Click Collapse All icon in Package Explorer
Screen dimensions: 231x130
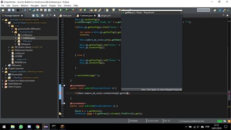pyautogui.click(x=33, y=16)
